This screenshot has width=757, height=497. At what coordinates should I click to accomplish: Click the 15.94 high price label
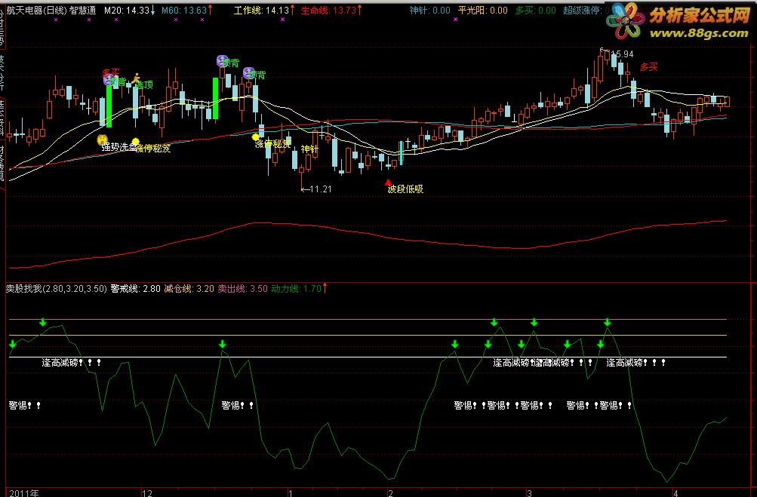[x=620, y=54]
